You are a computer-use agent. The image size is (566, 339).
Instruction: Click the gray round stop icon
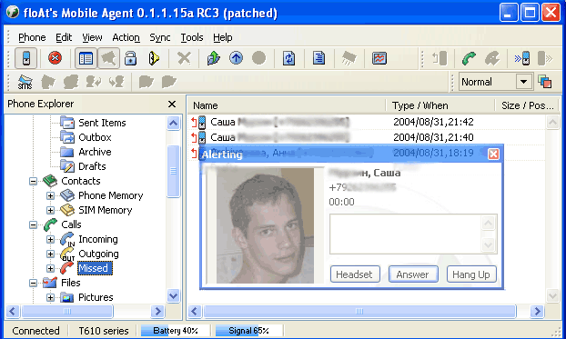pos(258,58)
